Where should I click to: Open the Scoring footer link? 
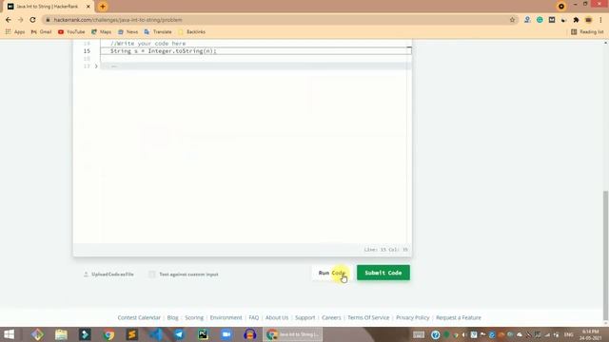(194, 317)
